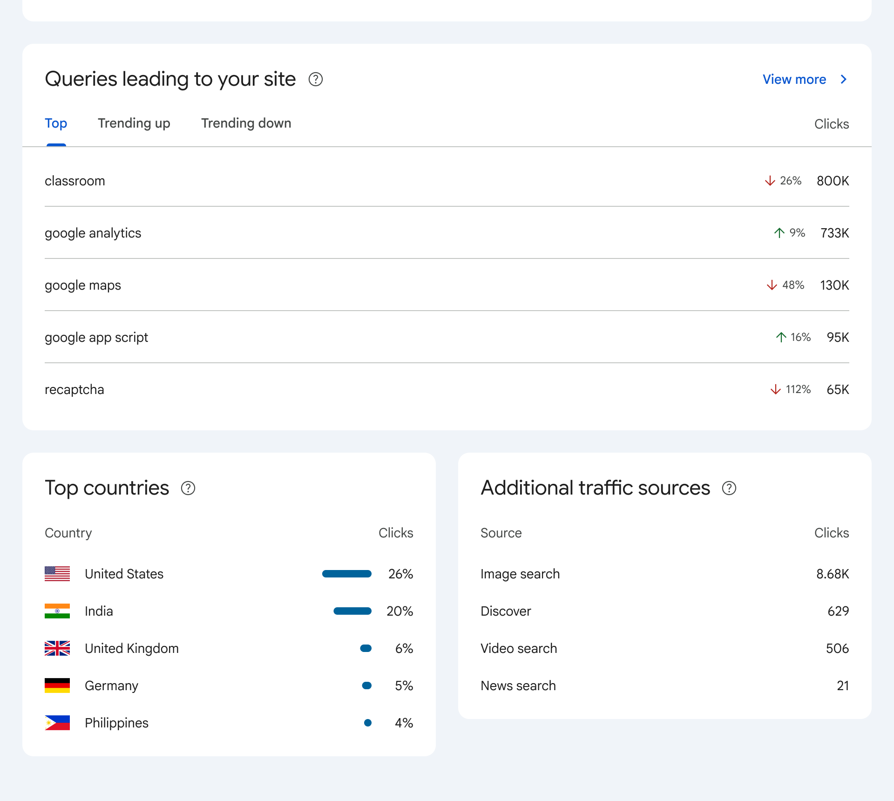
Task: Click the red down arrow beside classroom
Action: (x=769, y=181)
